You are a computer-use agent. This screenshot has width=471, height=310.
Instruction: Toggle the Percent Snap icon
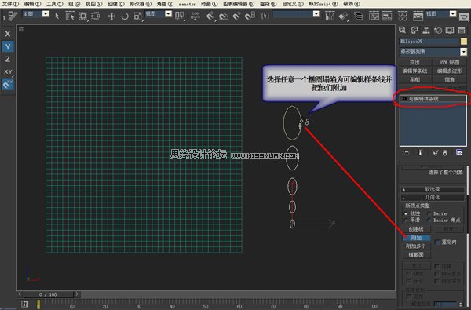[x=237, y=16]
